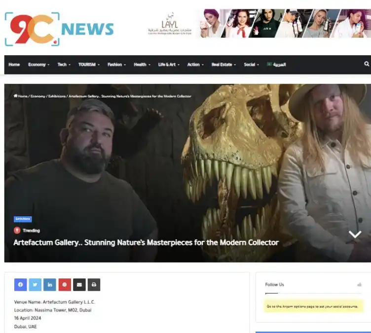
Task: Expand the Economy dropdown menu
Action: tap(38, 65)
